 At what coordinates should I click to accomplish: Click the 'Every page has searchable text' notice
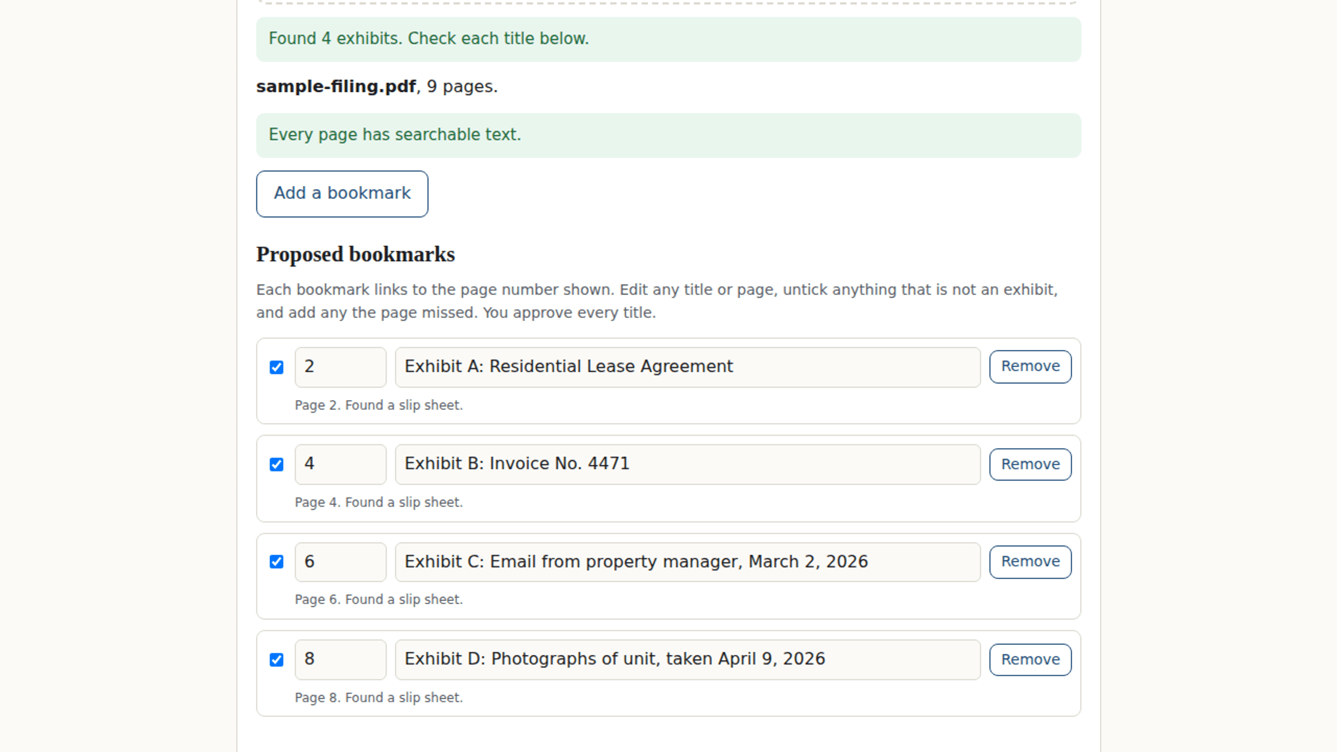[x=668, y=135]
